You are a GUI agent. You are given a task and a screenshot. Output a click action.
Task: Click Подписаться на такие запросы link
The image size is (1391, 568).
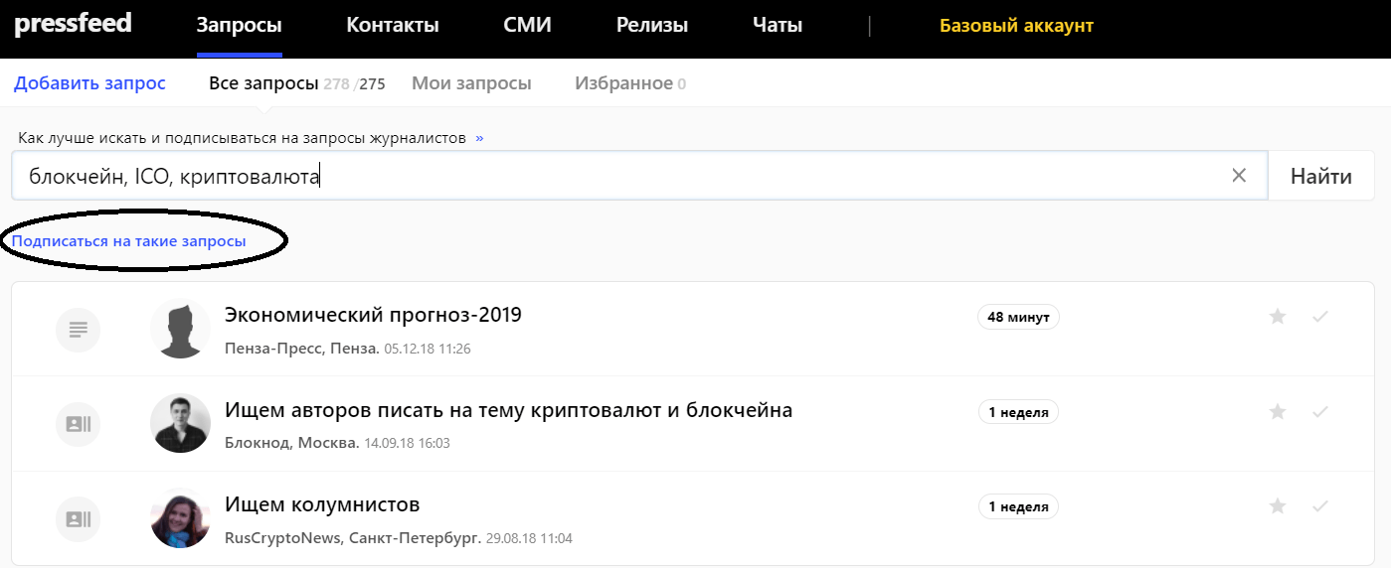(129, 241)
